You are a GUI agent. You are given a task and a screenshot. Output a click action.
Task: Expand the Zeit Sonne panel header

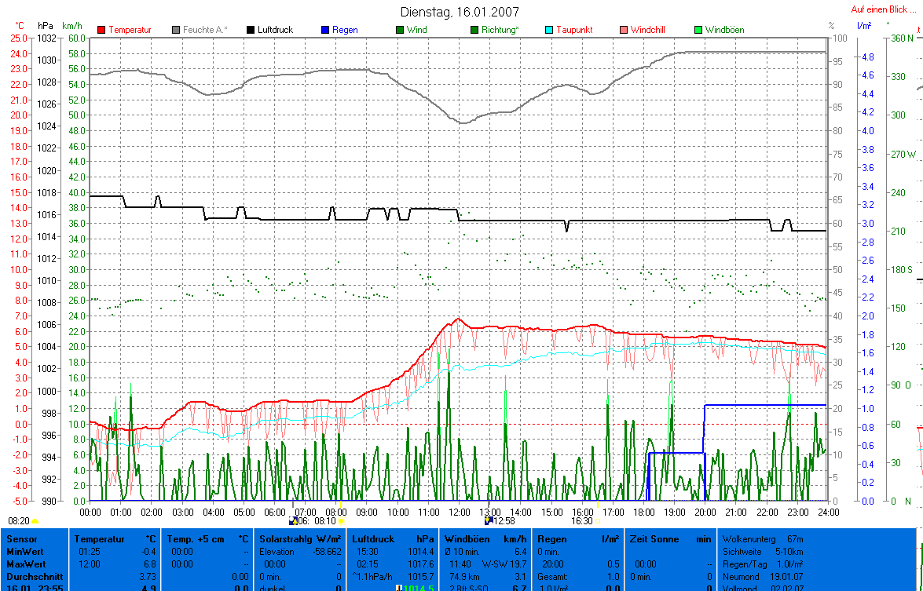click(671, 539)
